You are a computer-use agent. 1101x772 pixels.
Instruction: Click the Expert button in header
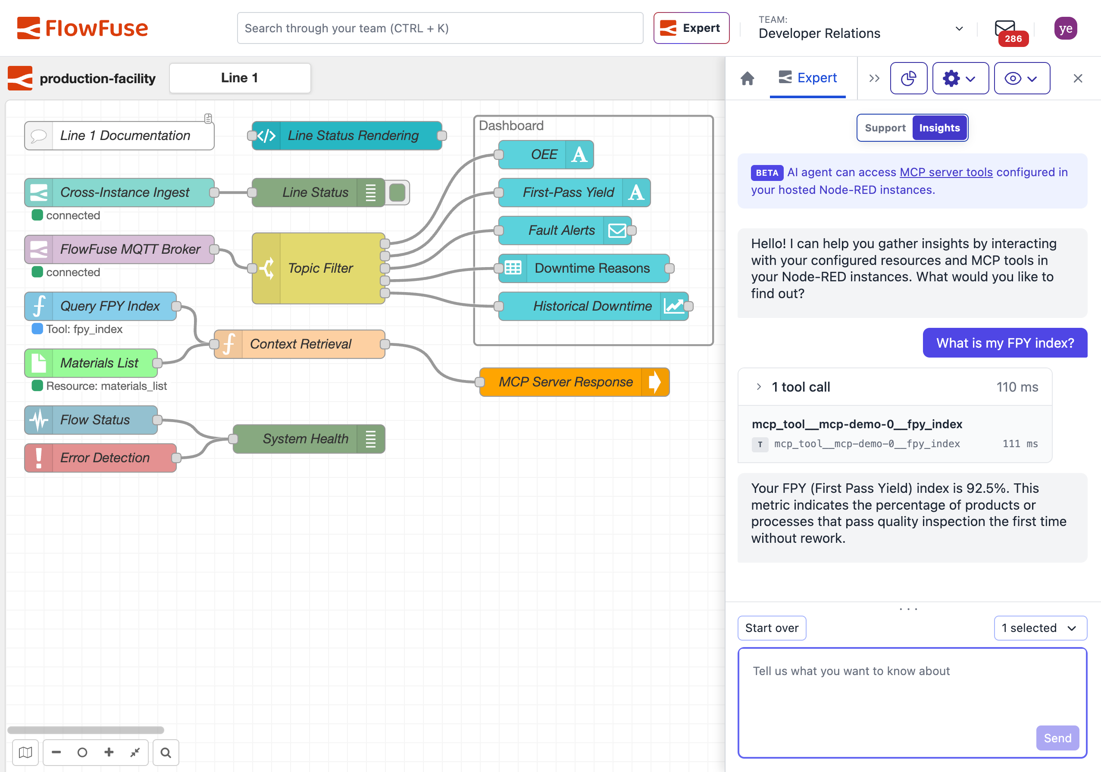(691, 28)
